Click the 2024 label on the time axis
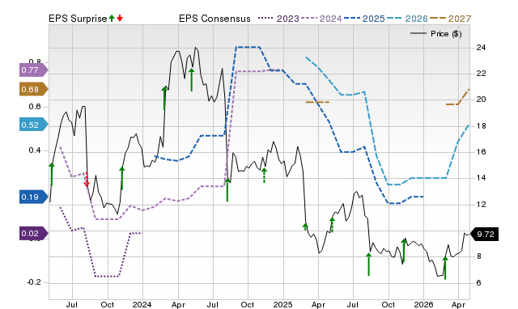Screen dimensions: 518x309 [x=142, y=304]
